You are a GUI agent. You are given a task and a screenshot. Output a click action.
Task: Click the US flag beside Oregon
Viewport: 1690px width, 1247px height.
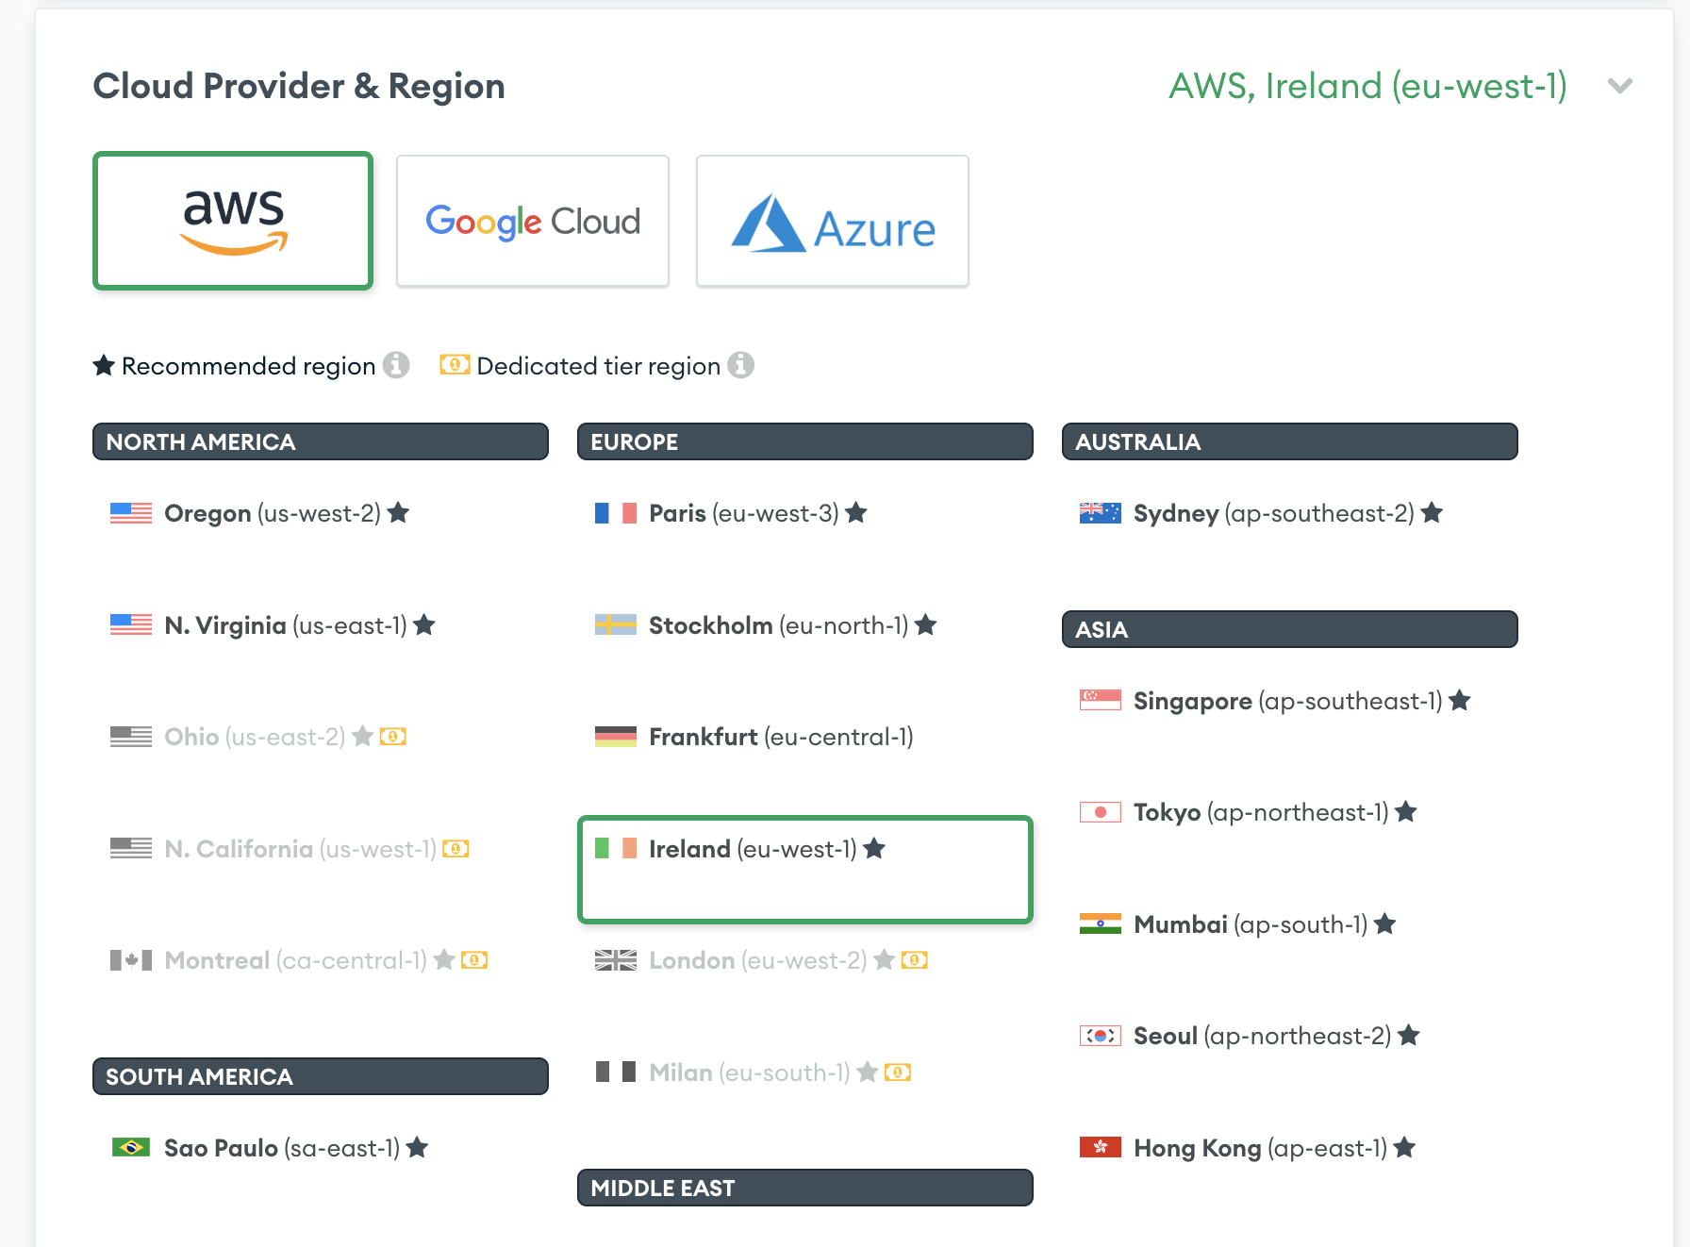pos(131,513)
